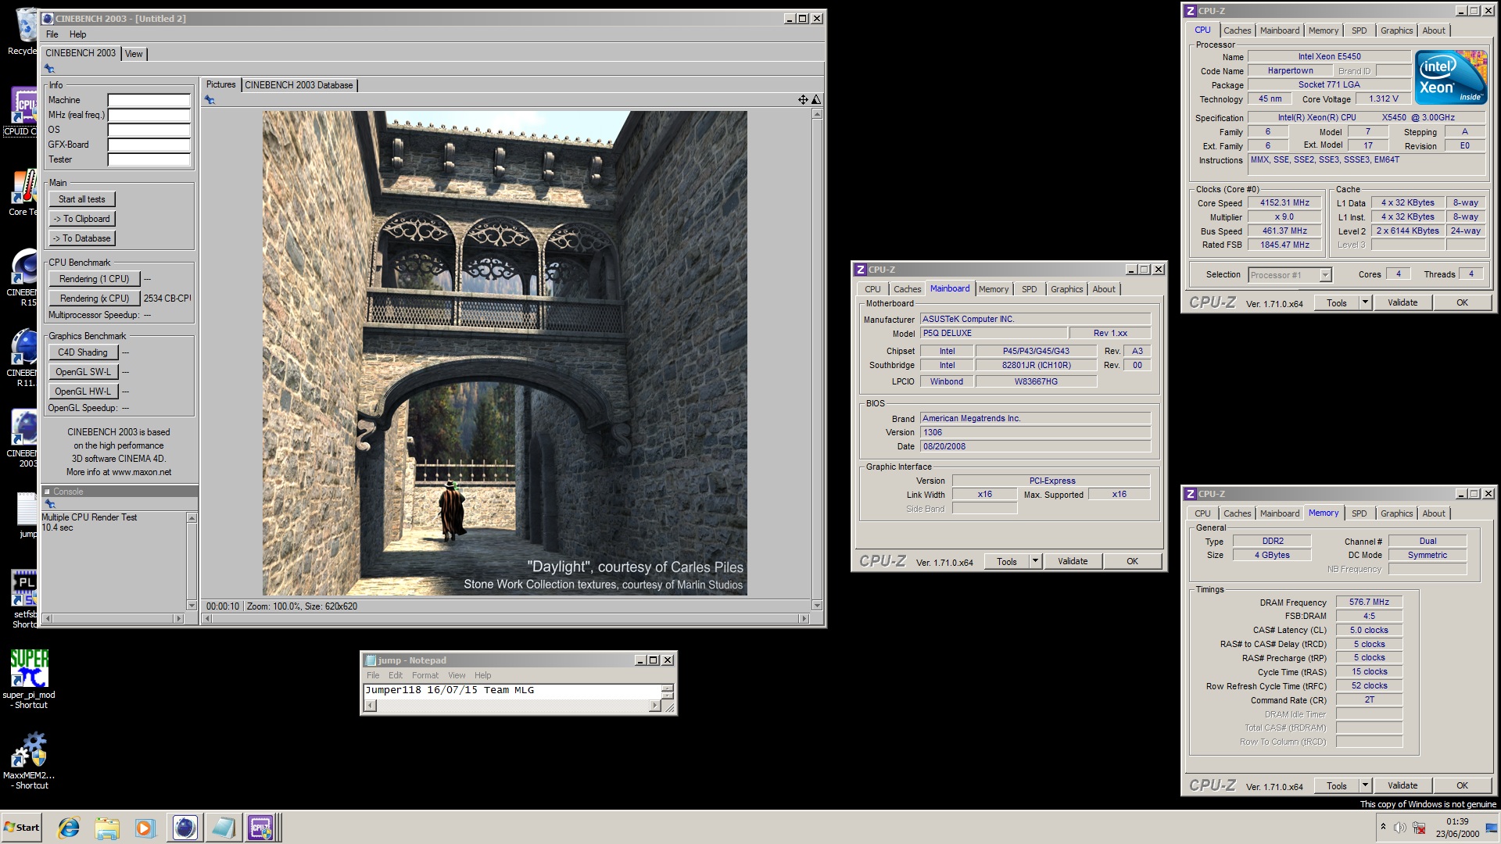Click the -> To Clipboard button

point(82,219)
